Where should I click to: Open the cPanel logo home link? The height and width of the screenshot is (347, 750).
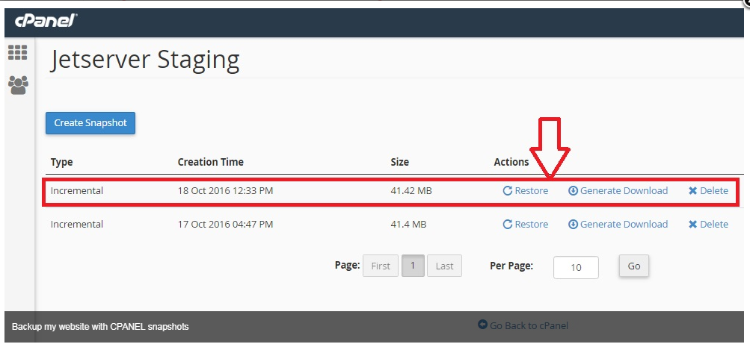click(x=46, y=21)
